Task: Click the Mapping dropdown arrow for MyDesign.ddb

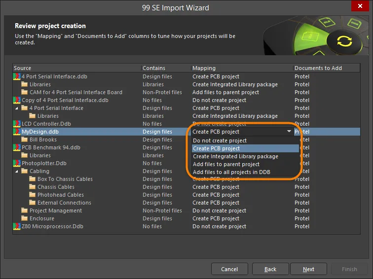Action: click(x=289, y=132)
